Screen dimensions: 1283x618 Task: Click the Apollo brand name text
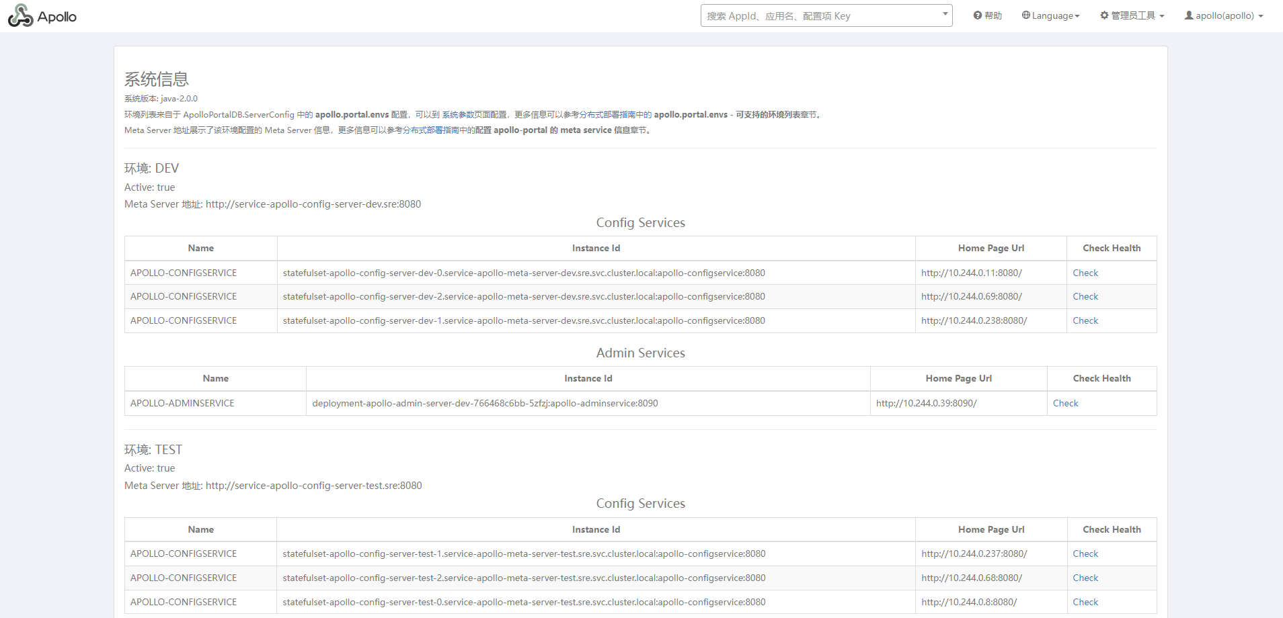click(57, 17)
